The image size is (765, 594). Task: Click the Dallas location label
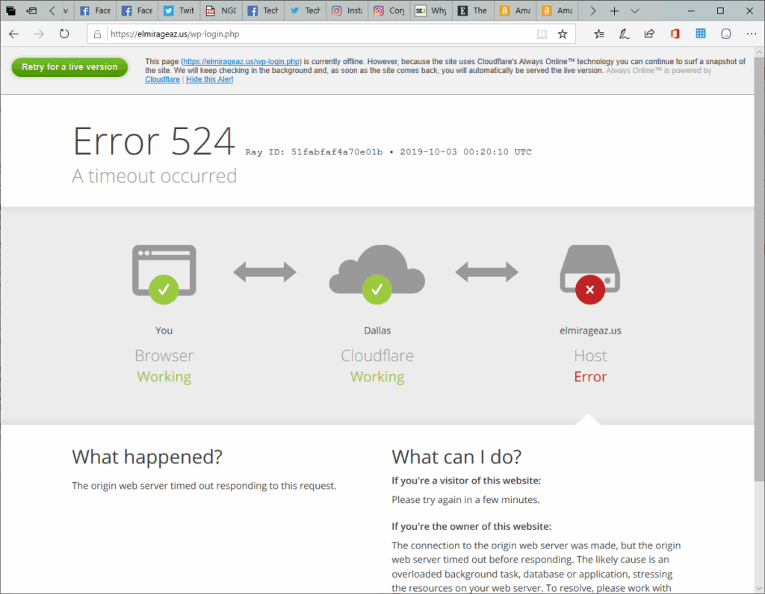[x=377, y=331]
